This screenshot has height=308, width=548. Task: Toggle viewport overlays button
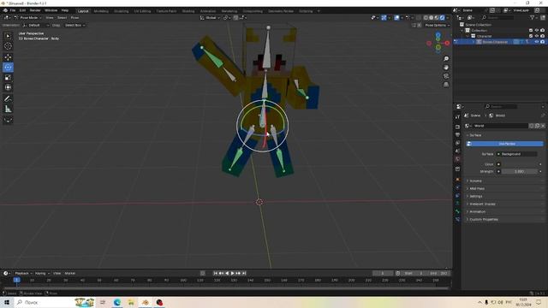[x=396, y=17]
